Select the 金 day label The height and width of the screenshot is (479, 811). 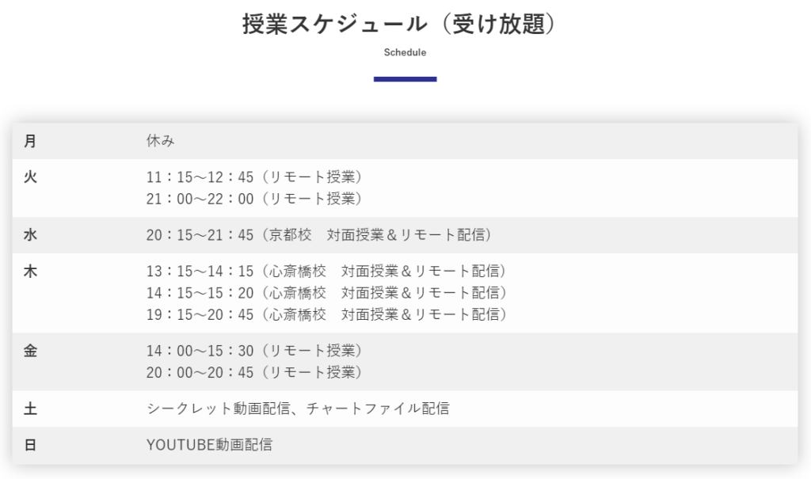click(x=30, y=351)
